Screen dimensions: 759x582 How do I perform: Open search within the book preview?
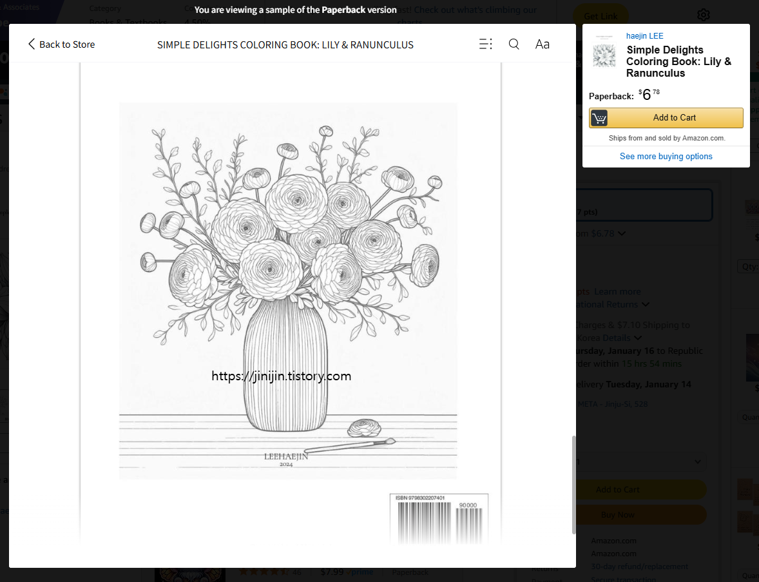click(x=514, y=44)
